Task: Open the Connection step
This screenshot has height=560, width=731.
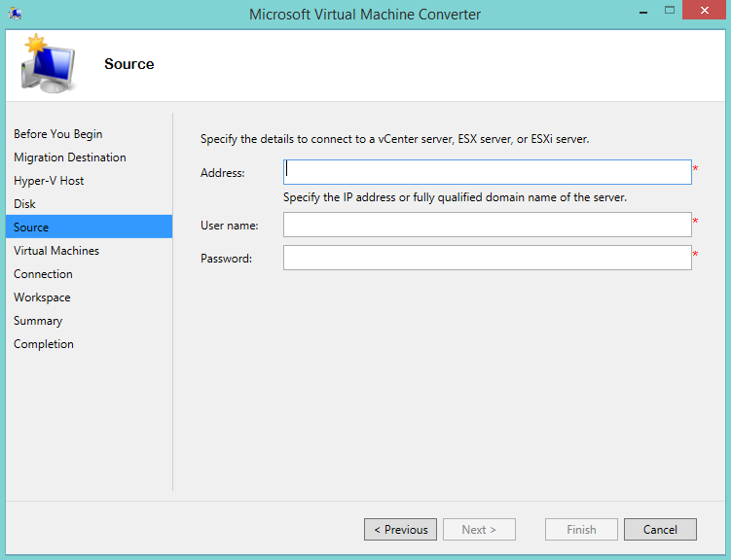Action: point(43,274)
